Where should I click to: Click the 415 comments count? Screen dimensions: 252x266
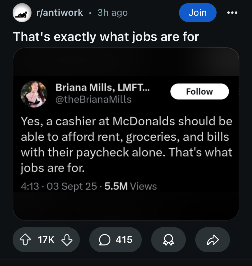point(124,240)
